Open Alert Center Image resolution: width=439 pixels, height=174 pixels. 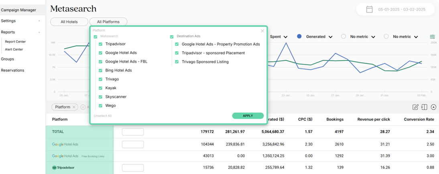point(14,50)
